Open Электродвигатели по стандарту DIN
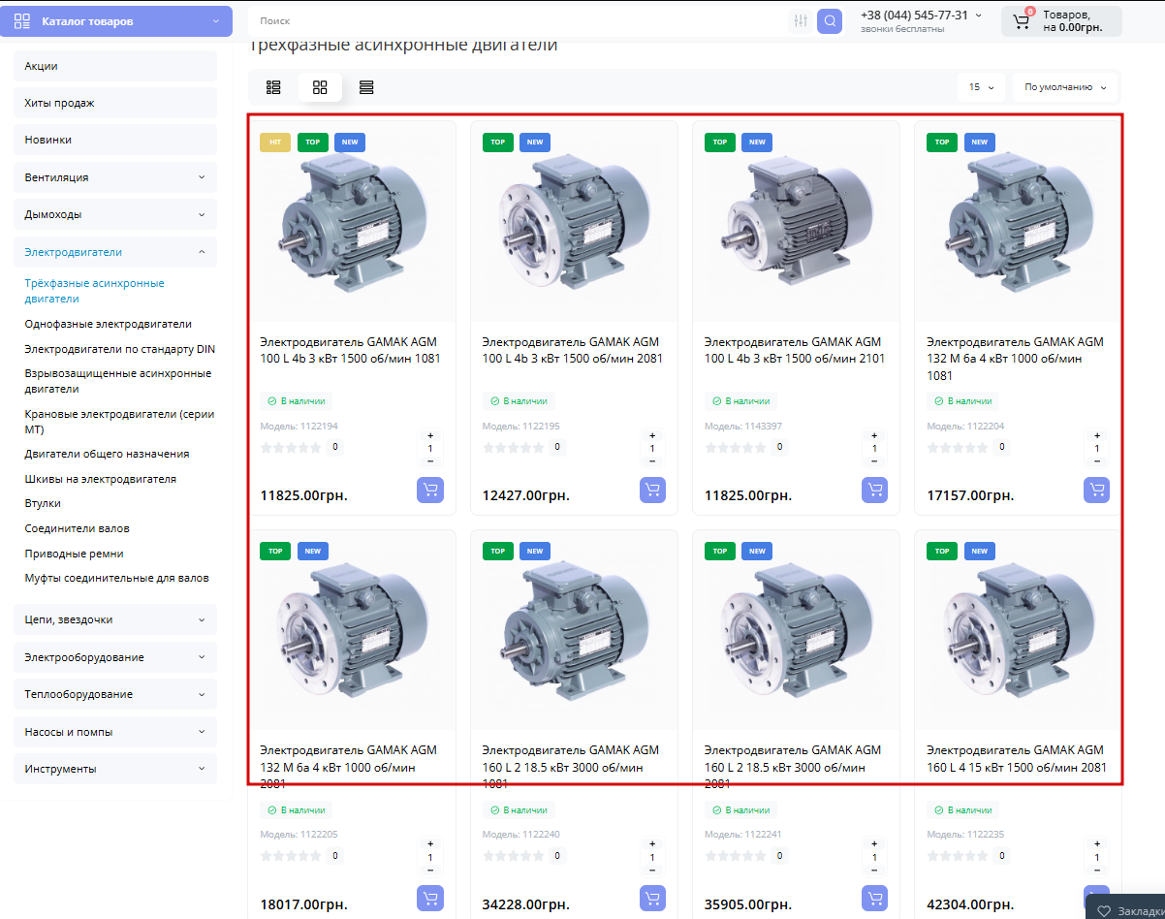1165x919 pixels. [x=120, y=349]
